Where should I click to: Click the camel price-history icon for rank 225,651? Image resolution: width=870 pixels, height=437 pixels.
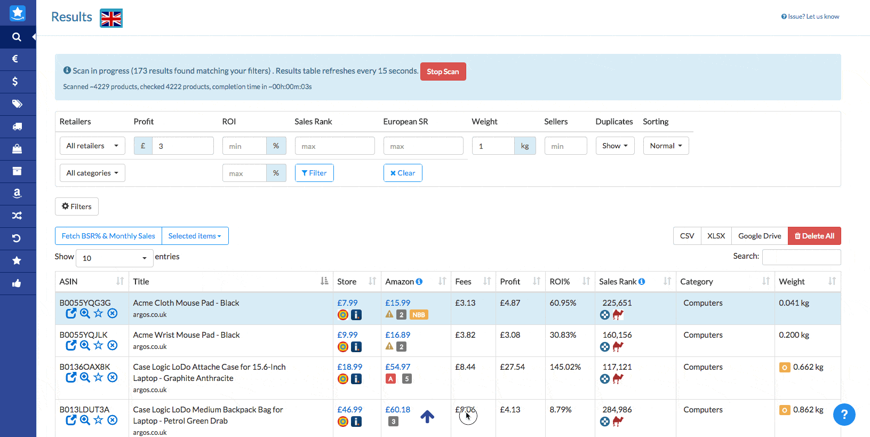tap(618, 315)
